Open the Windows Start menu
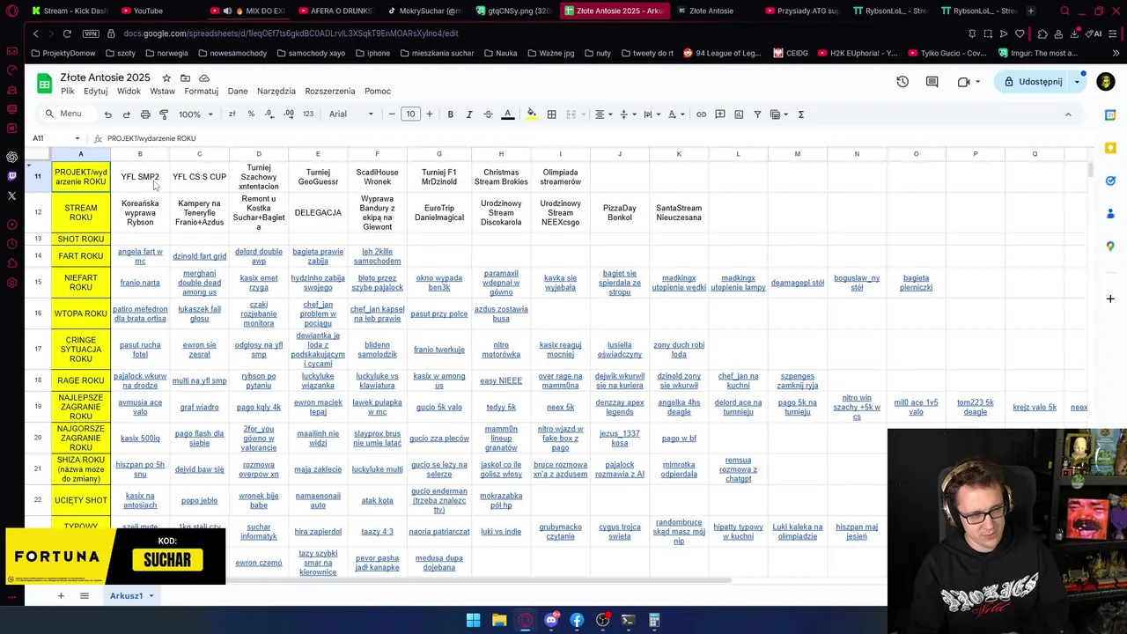The height and width of the screenshot is (634, 1127). tap(473, 620)
